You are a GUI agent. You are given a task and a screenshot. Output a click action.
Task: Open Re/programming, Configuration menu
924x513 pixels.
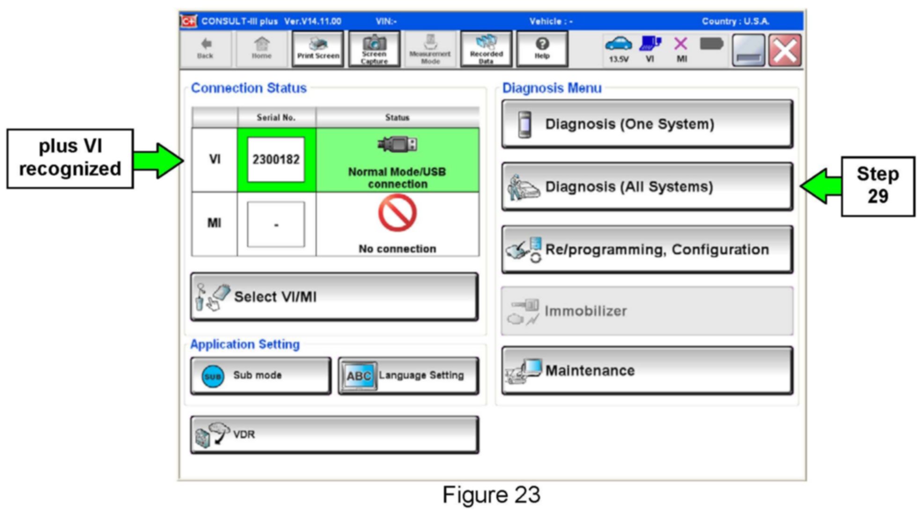coord(647,249)
